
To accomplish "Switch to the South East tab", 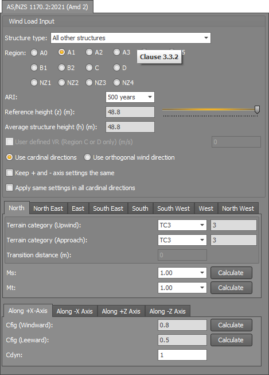I will point(108,208).
